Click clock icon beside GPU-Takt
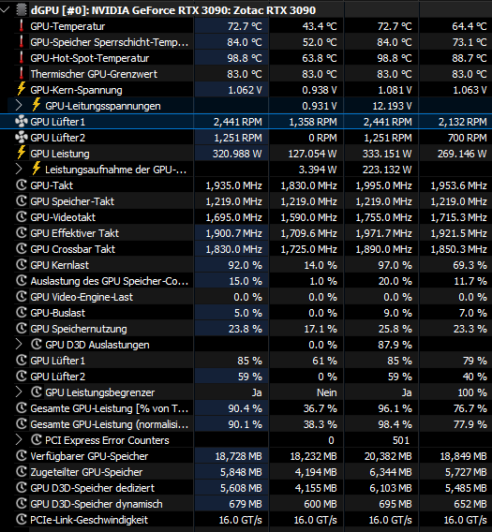The width and height of the screenshot is (492, 532). (x=22, y=185)
